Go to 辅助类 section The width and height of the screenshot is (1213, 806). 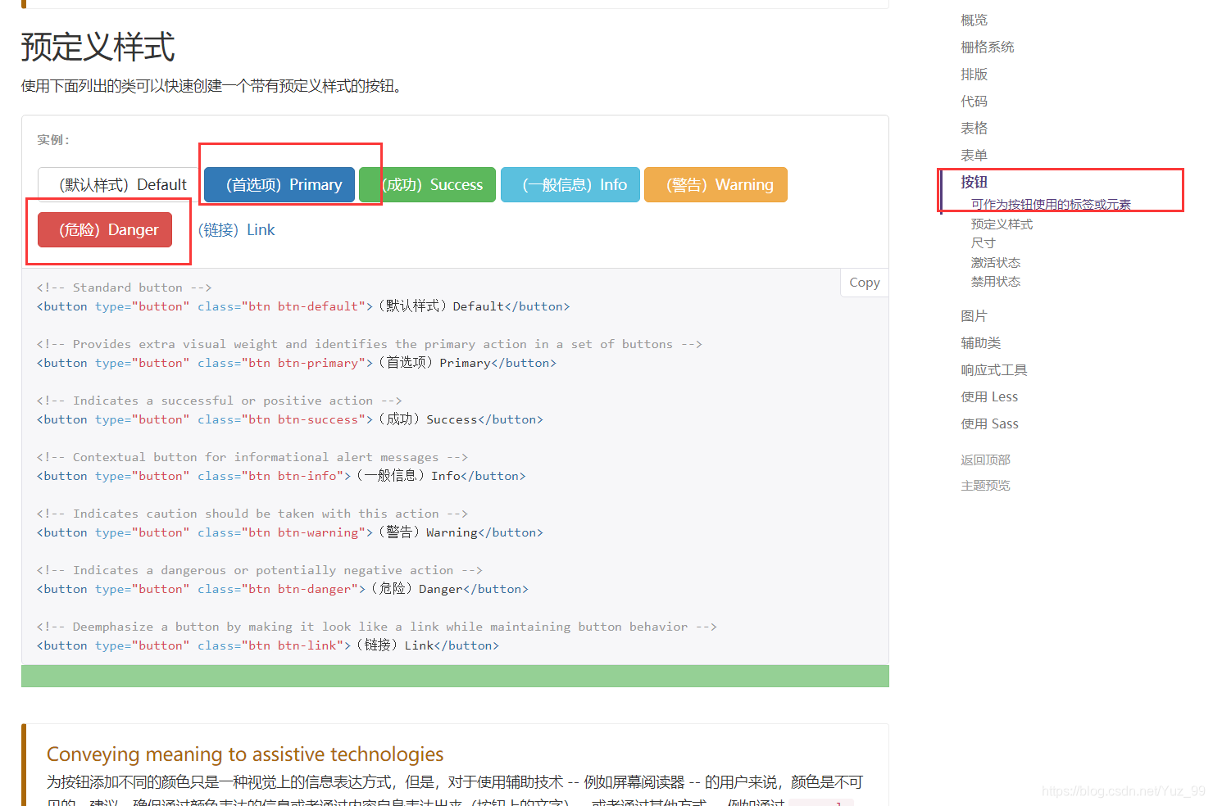pyautogui.click(x=980, y=342)
